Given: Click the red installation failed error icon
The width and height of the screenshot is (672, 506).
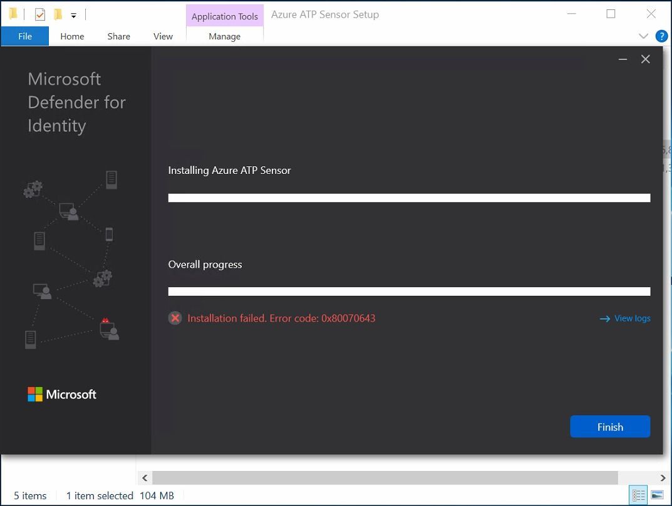Looking at the screenshot, I should point(175,318).
